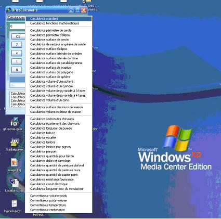Open Calculatrice volume d'un cylindre
This screenshot has height=219, width=221.
(59, 86)
